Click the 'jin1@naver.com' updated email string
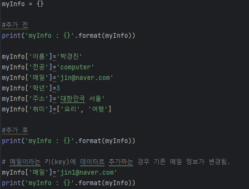The height and width of the screenshot is (189, 249). point(87,172)
